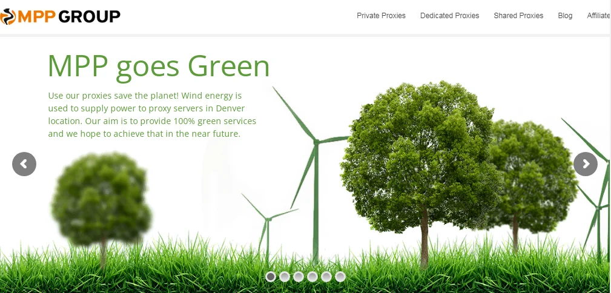
Task: Advance to next slide with right arrow
Action: [586, 164]
